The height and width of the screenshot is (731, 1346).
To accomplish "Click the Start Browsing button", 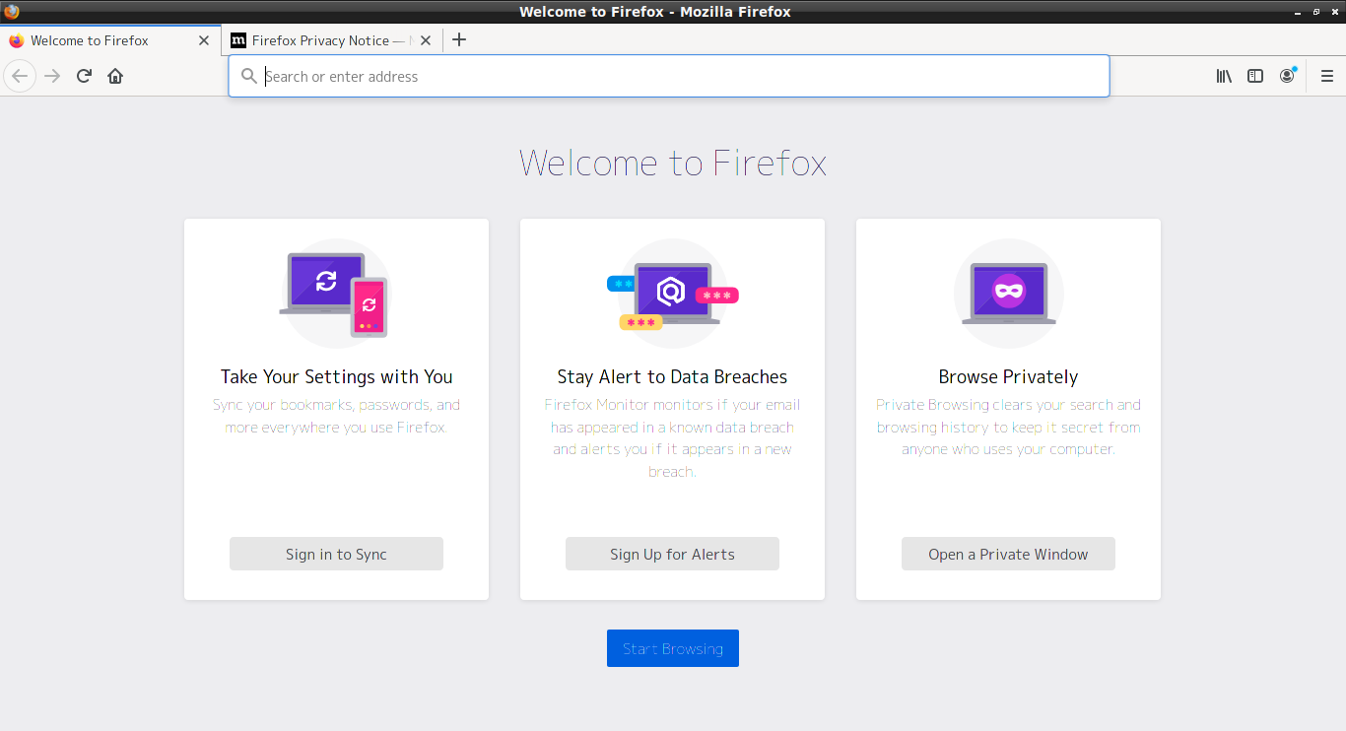I will pos(673,648).
